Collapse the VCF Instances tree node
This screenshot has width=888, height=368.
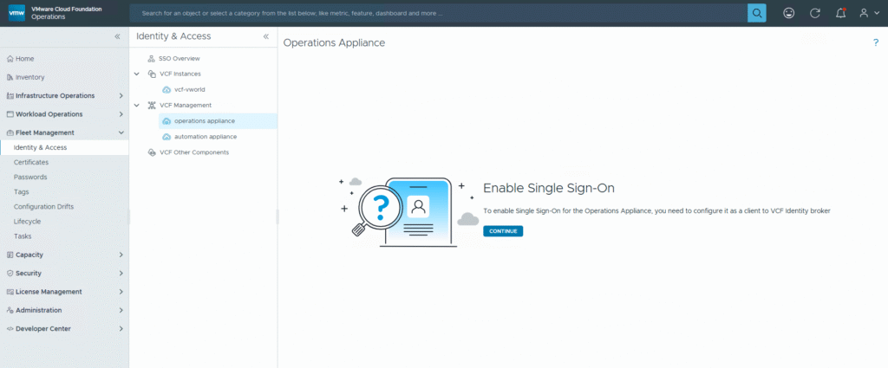(137, 74)
